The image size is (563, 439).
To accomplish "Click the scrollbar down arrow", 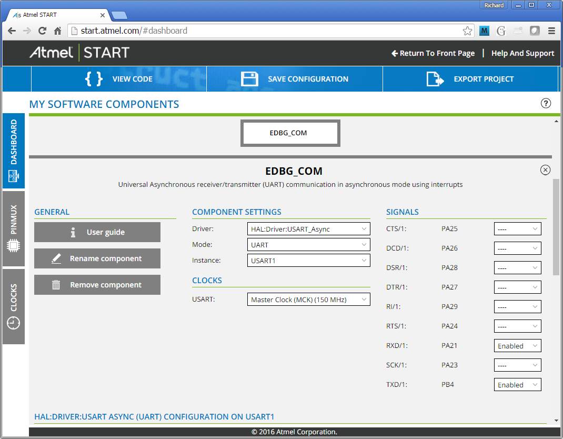I will coord(556,421).
